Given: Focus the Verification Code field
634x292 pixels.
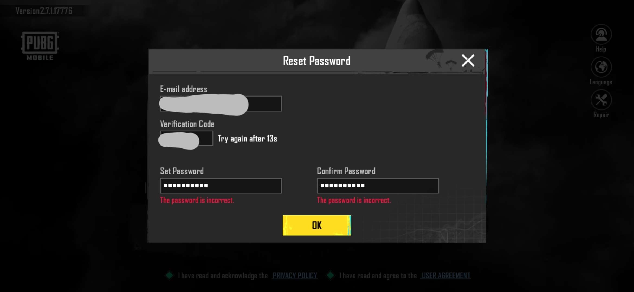Looking at the screenshot, I should (186, 138).
